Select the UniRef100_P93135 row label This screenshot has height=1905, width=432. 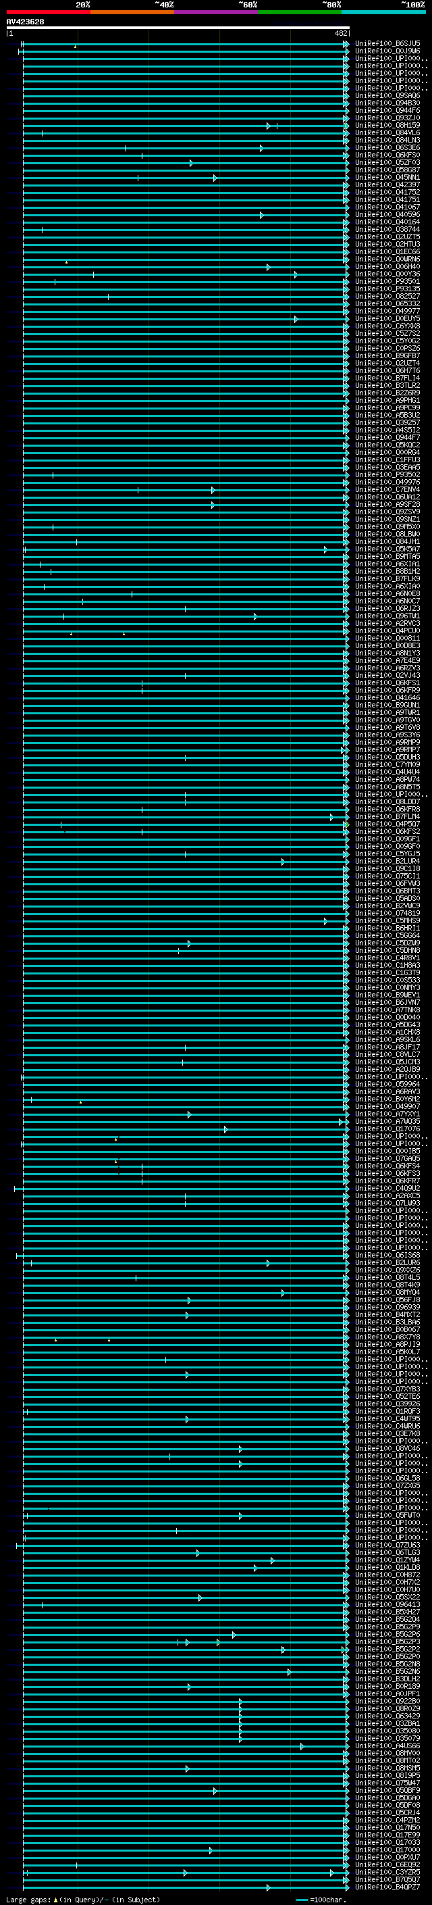coord(387,289)
